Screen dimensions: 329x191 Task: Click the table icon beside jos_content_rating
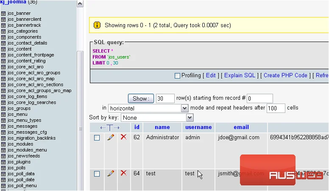pos(3,61)
